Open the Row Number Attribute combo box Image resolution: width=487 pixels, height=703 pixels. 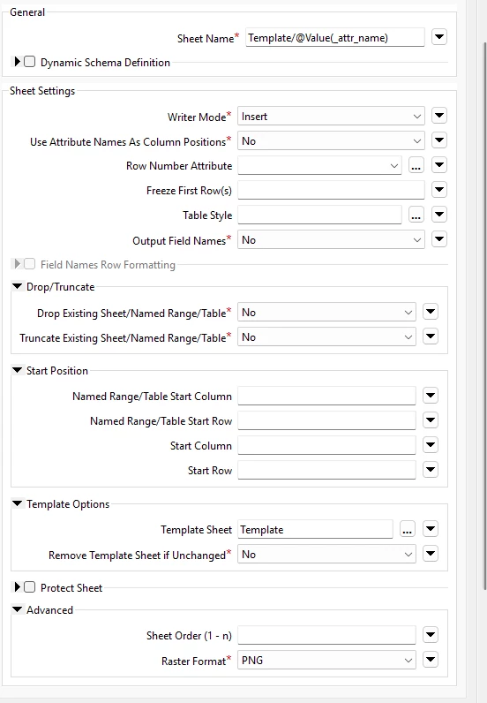coord(320,166)
